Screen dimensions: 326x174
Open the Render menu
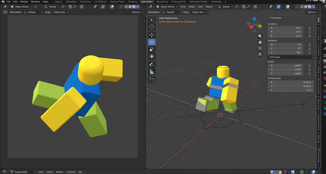click(24, 2)
